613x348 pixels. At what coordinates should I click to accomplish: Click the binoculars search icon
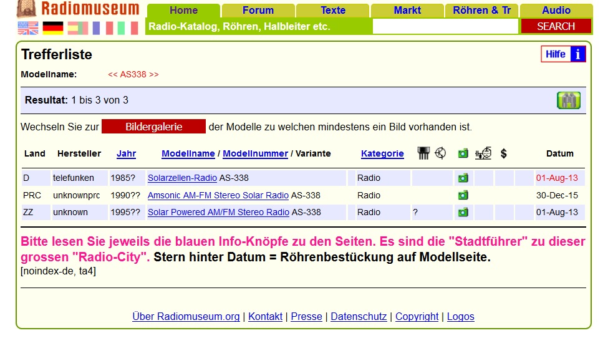pyautogui.click(x=569, y=100)
